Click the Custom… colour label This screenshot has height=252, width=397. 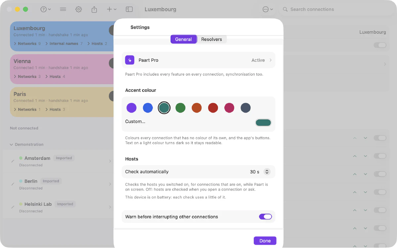[x=135, y=122]
